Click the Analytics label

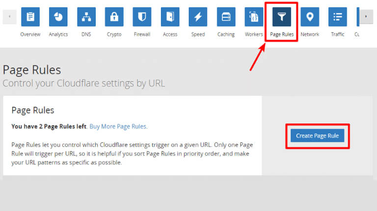(x=58, y=34)
